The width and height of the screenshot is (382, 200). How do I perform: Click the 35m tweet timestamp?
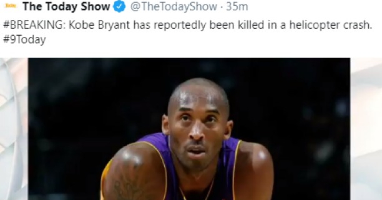237,7
